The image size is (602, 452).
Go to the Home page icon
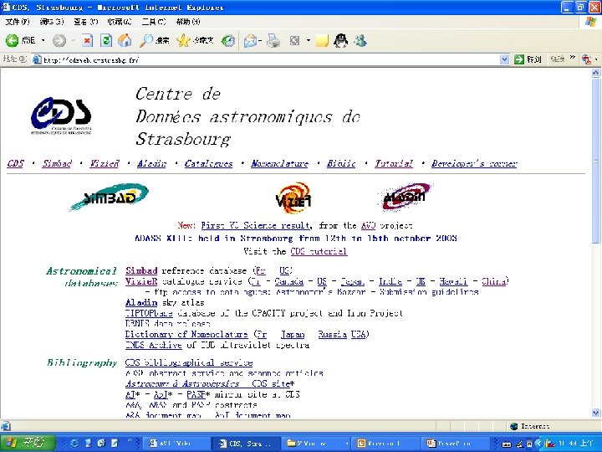coord(125,40)
